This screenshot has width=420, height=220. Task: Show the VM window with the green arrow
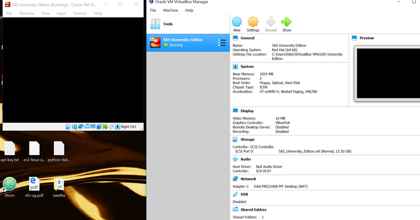[286, 22]
